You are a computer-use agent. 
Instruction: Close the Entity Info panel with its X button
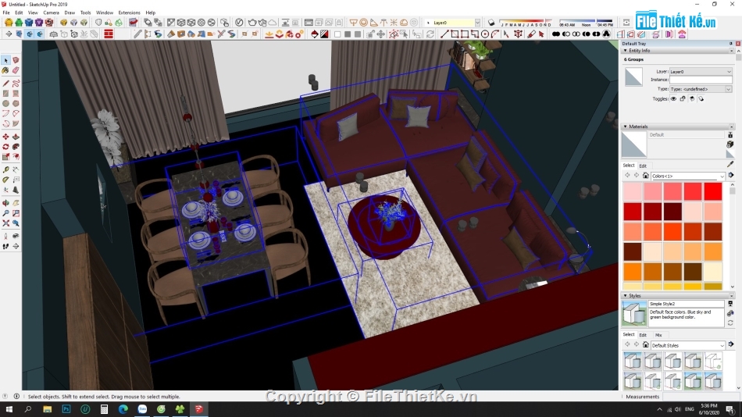732,51
